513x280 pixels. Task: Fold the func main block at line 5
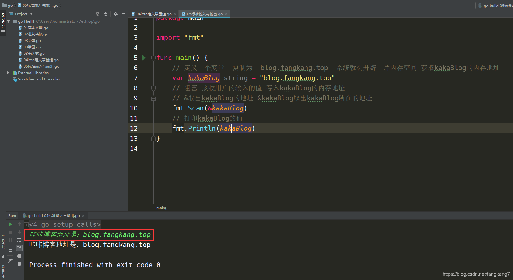(x=153, y=58)
